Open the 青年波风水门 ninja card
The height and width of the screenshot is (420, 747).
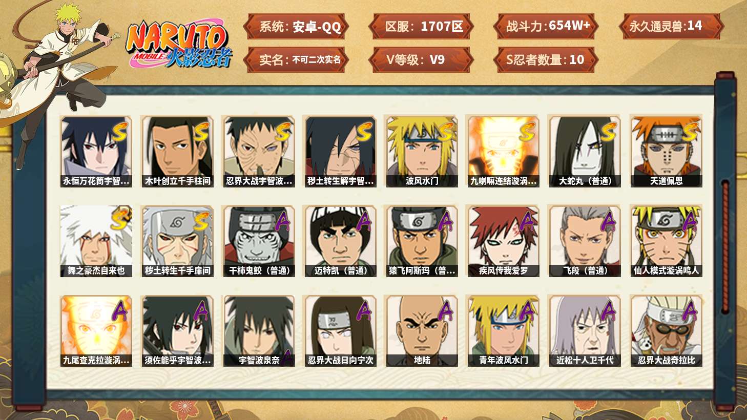pyautogui.click(x=503, y=331)
